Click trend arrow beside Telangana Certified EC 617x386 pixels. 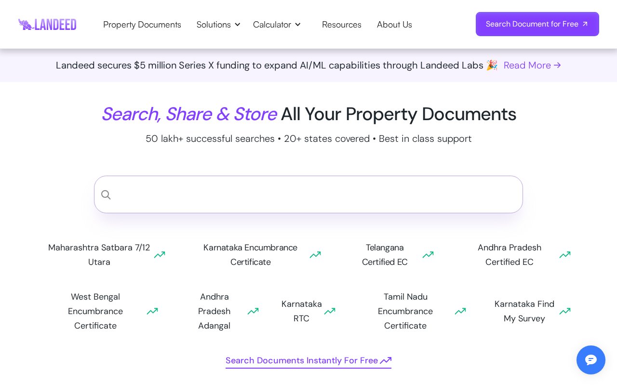[428, 255]
